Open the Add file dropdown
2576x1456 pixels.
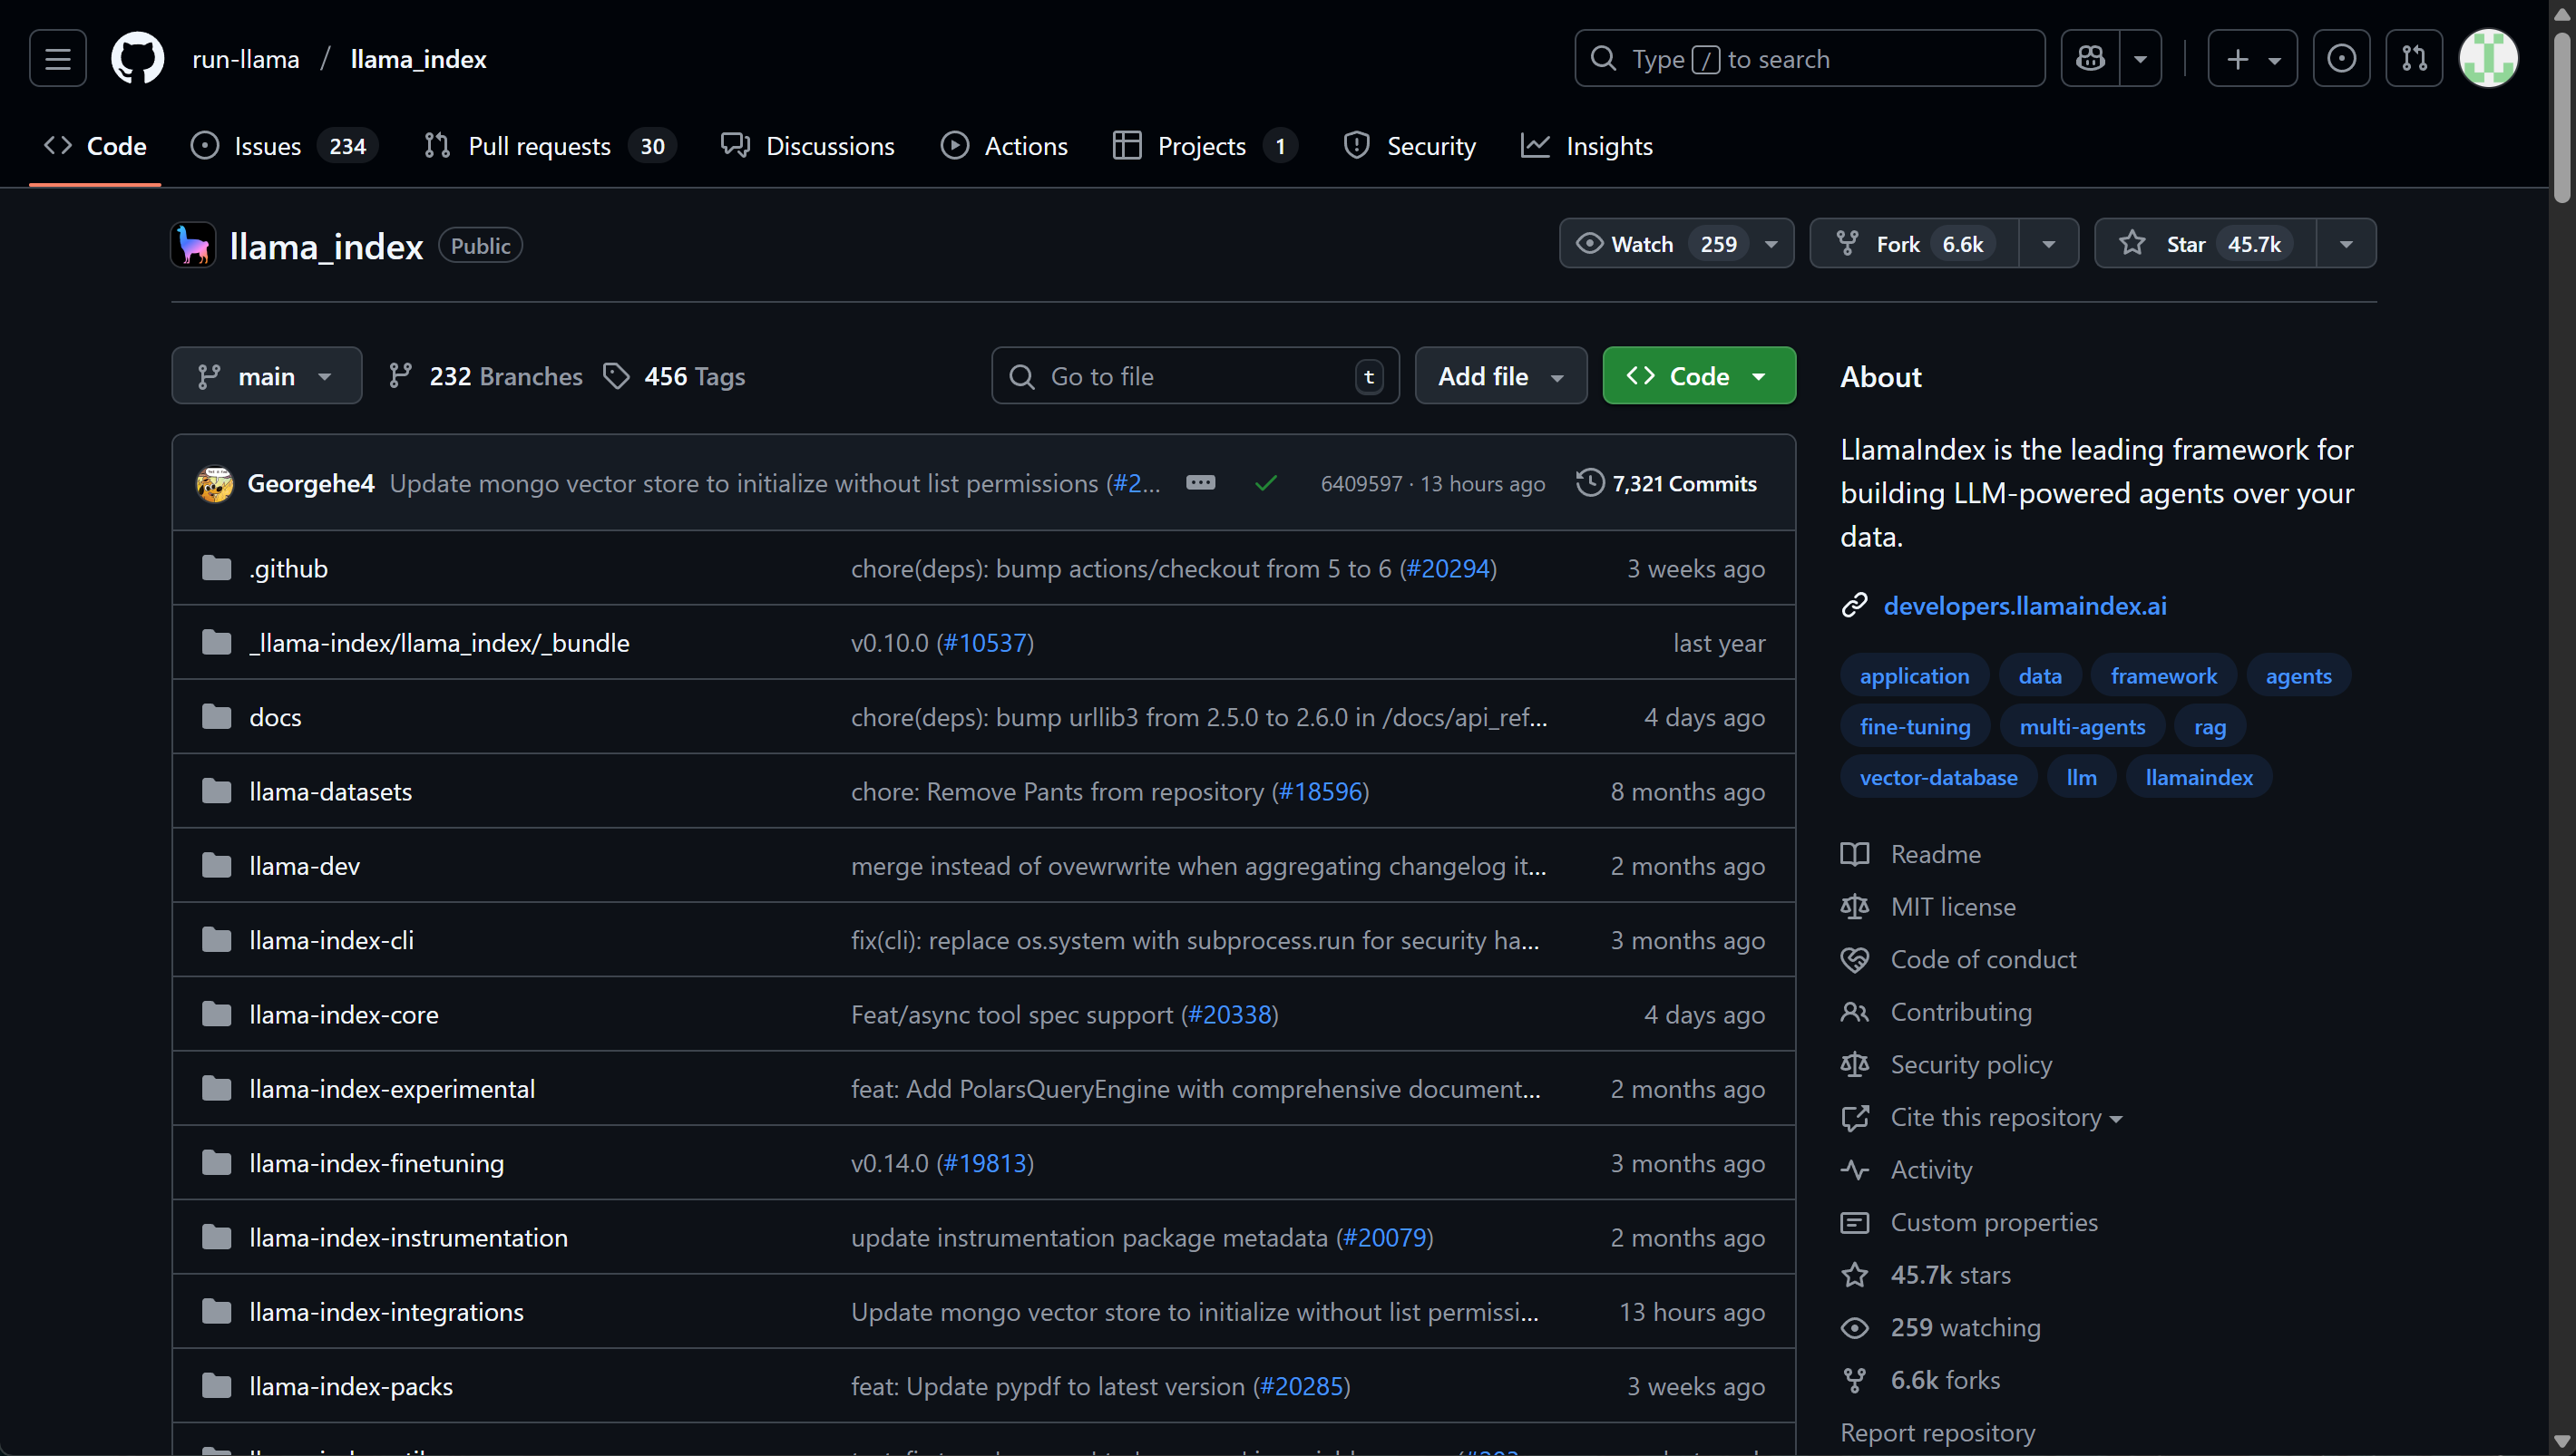point(1500,376)
